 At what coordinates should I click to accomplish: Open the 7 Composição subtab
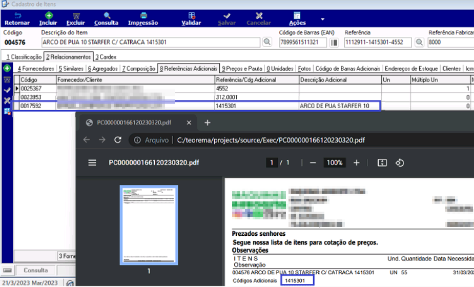tap(139, 69)
